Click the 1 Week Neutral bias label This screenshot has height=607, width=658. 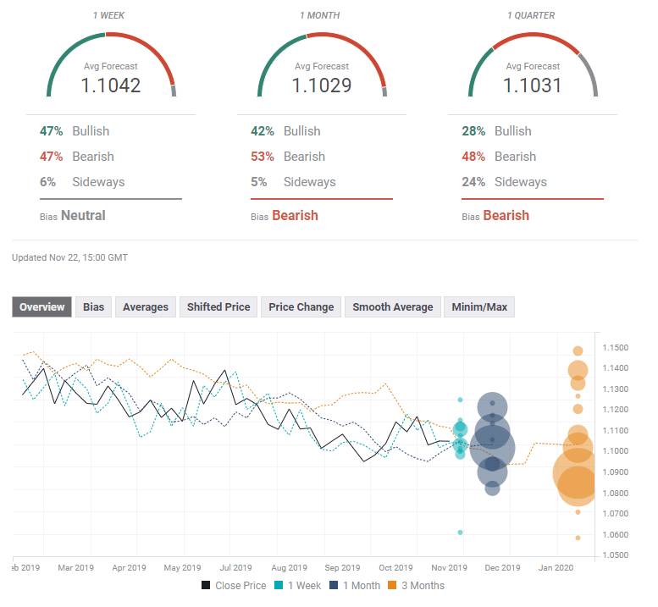[83, 216]
